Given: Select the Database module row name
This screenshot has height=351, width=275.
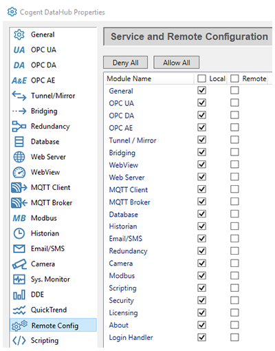Looking at the screenshot, I should (123, 215).
